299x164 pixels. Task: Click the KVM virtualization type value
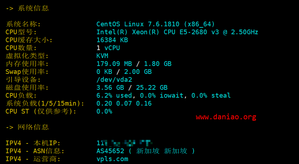click(103, 56)
